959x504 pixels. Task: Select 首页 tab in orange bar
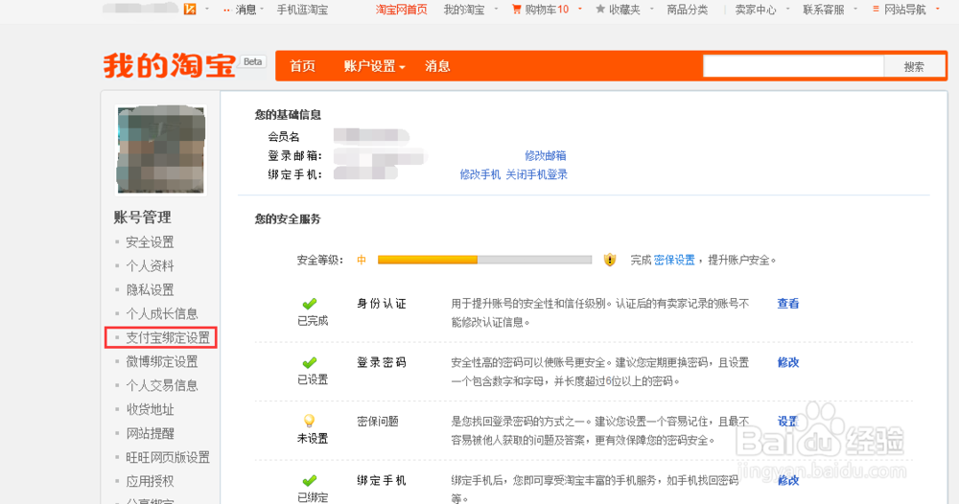click(303, 66)
